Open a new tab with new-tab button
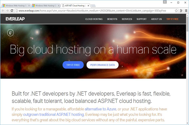The height and width of the screenshot is (125, 189). coord(93,6)
